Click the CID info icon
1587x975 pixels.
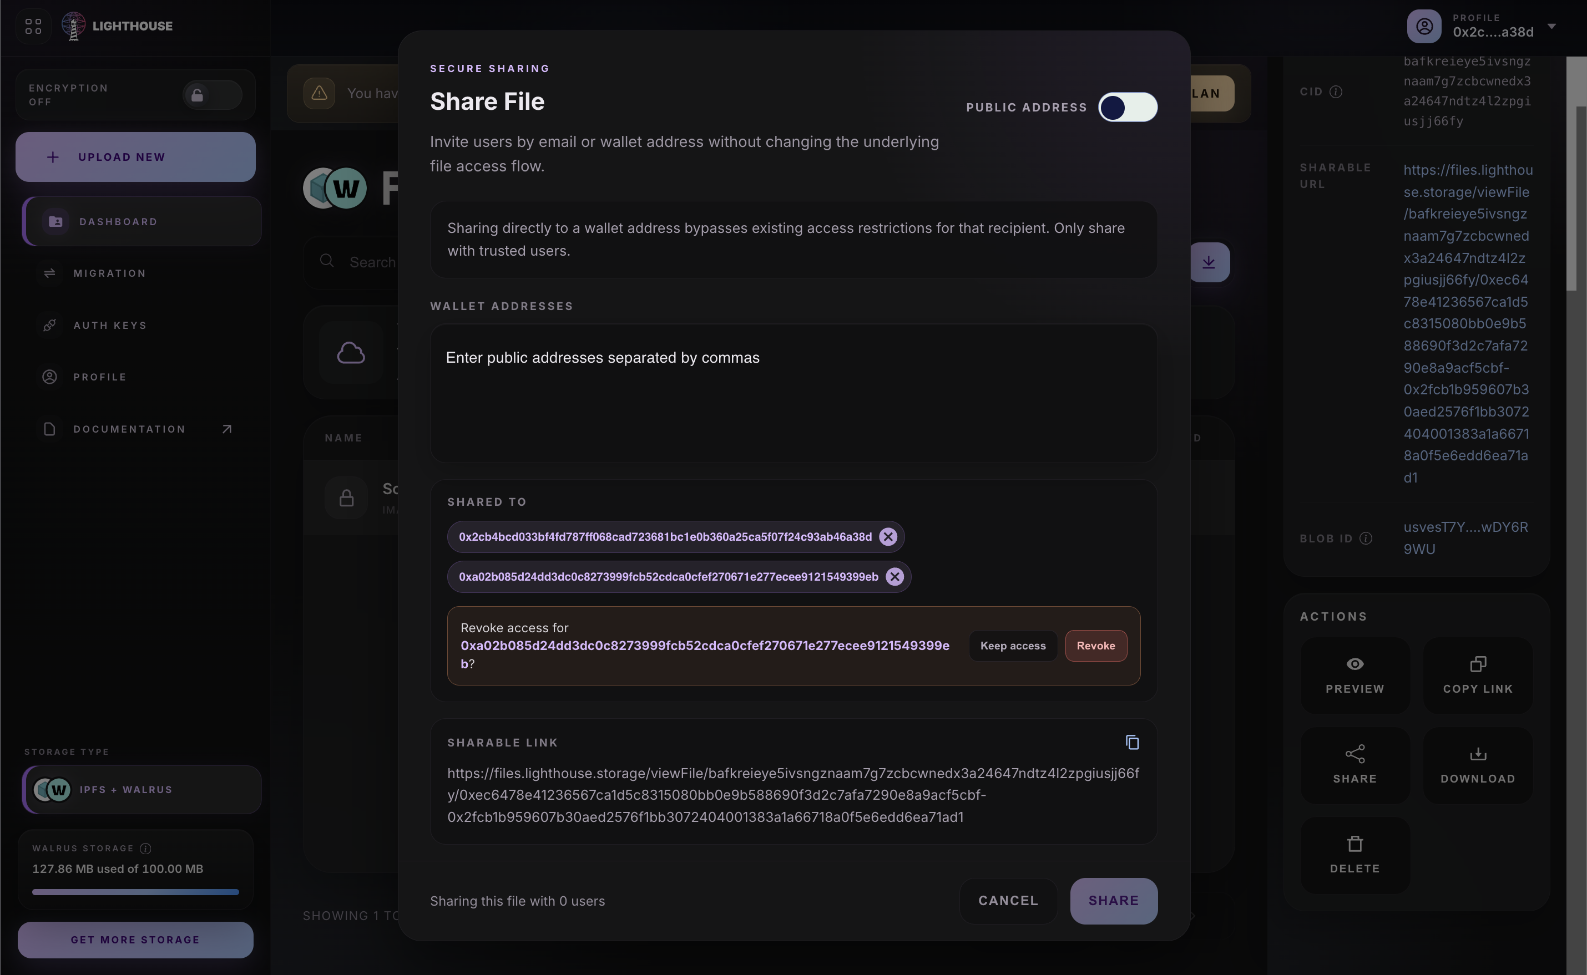1336,92
